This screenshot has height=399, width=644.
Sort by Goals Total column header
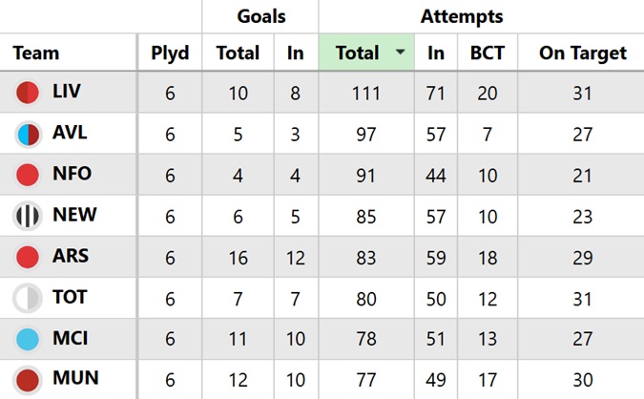tap(237, 53)
